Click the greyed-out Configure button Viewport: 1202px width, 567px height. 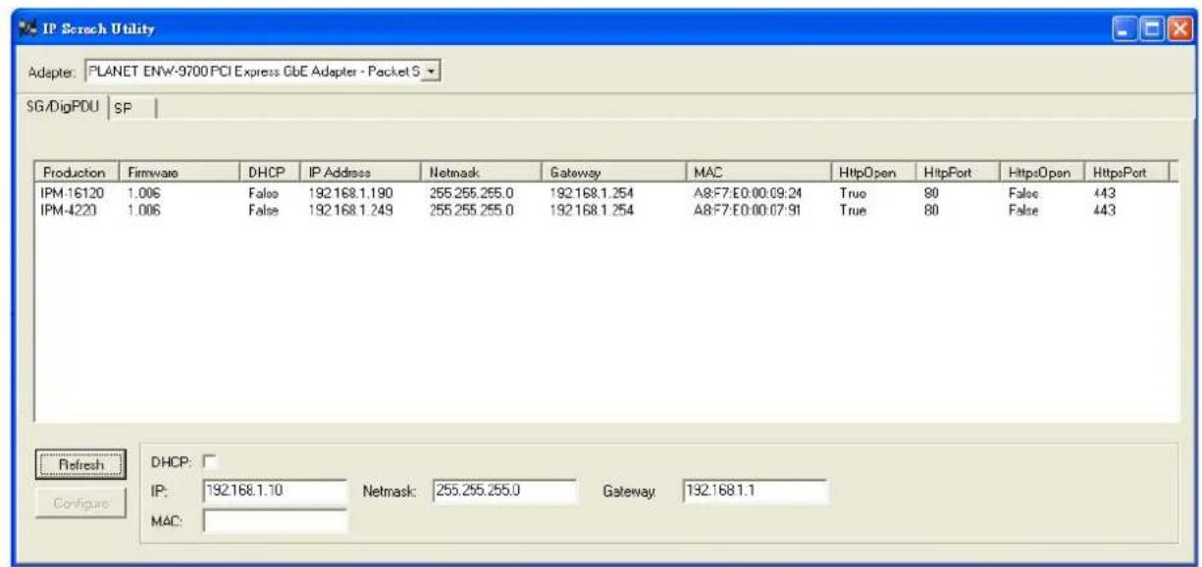pos(79,502)
